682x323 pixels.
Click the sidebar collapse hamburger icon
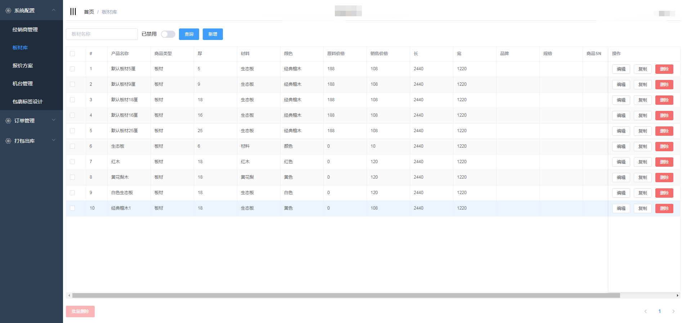[73, 12]
